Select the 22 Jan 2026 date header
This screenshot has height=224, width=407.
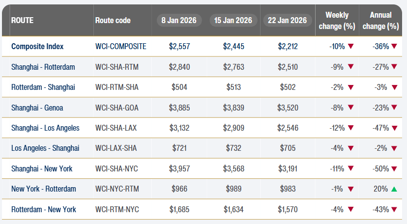tap(288, 20)
